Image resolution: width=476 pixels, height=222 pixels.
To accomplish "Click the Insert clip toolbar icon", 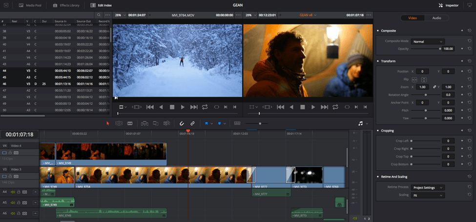I will (x=145, y=123).
